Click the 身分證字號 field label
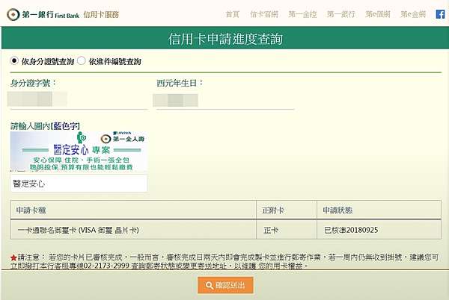The height and width of the screenshot is (300, 449). coord(33,83)
